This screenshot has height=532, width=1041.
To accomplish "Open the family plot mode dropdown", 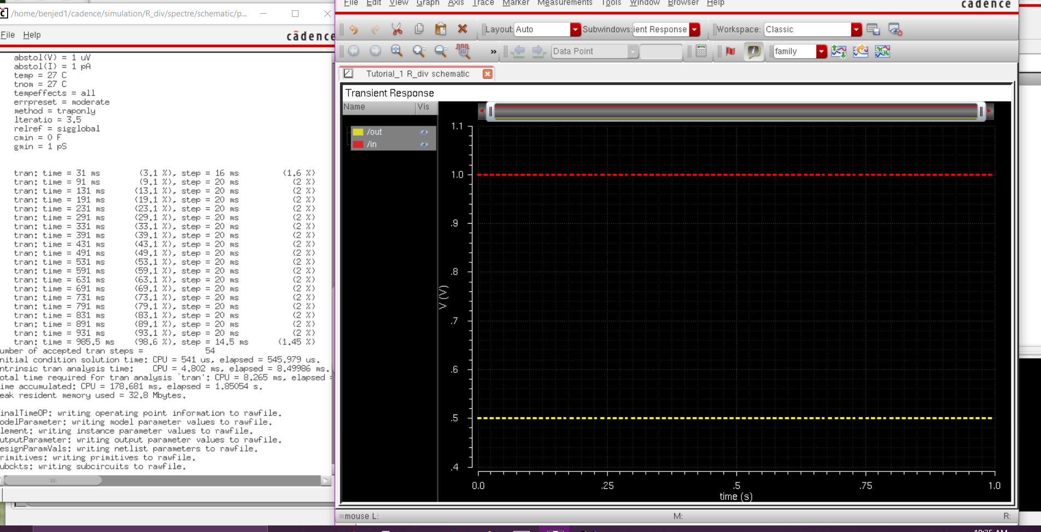I will click(821, 51).
